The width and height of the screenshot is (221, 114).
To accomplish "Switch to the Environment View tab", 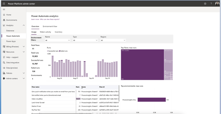I will 50,26.
